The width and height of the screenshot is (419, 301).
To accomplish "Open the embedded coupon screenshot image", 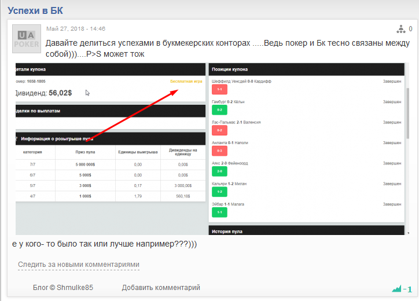I will 212,149.
